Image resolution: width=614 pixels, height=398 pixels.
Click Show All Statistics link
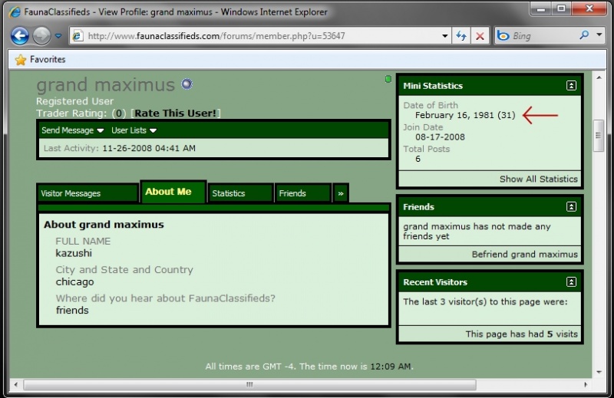point(539,179)
